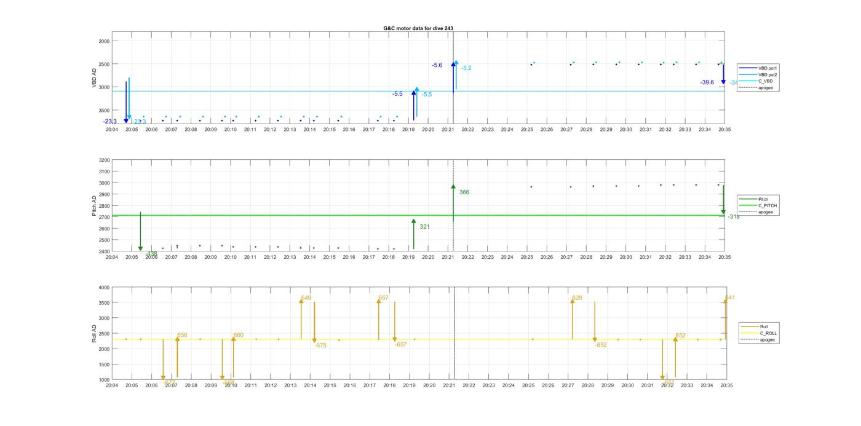The height and width of the screenshot is (426, 861).
Task: Select 'VBD pot2' legend entry
Action: point(758,74)
